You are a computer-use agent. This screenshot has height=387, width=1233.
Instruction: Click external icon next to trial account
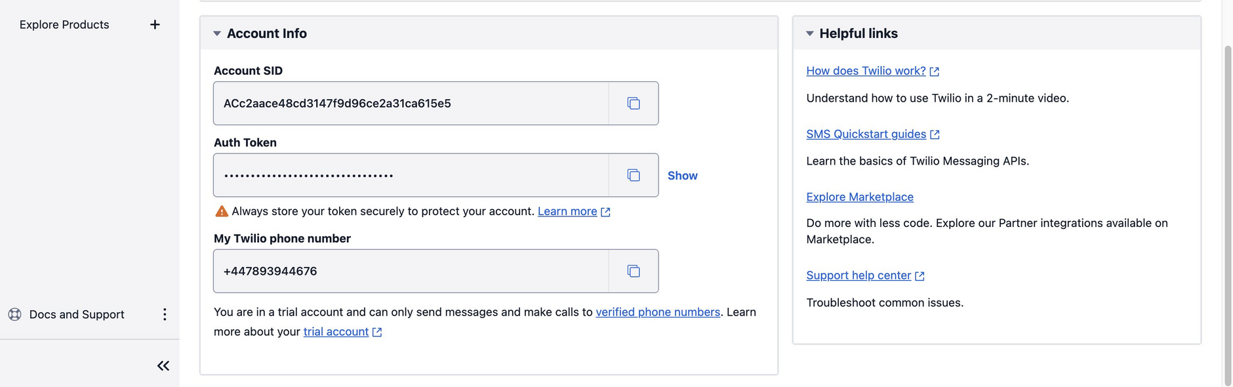(x=377, y=333)
